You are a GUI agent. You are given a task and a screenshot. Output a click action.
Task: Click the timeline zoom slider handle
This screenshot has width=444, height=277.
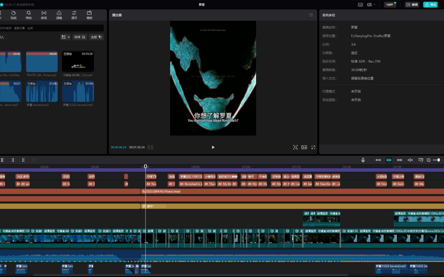[439, 160]
